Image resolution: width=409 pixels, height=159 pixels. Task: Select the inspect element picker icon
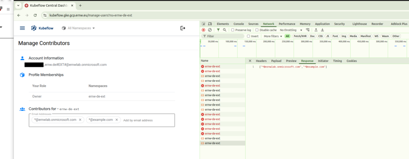click(x=203, y=24)
